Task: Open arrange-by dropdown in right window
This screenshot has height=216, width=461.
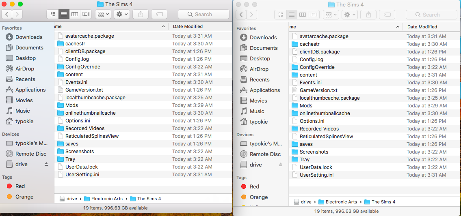Action: (x=331, y=14)
